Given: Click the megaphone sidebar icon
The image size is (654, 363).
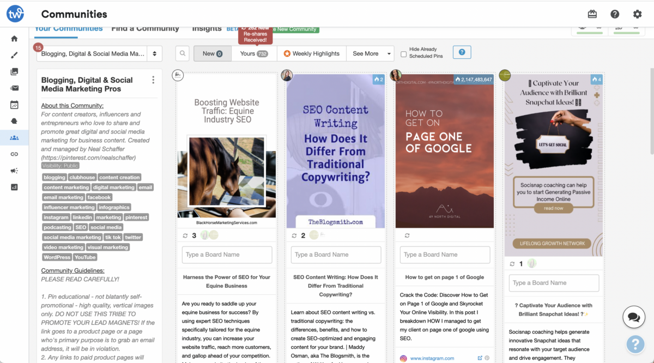Looking at the screenshot, I should pyautogui.click(x=14, y=171).
